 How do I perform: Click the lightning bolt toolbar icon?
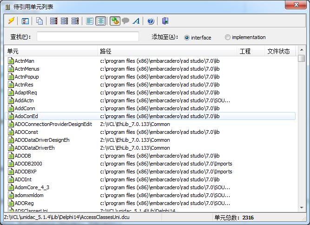(11, 21)
